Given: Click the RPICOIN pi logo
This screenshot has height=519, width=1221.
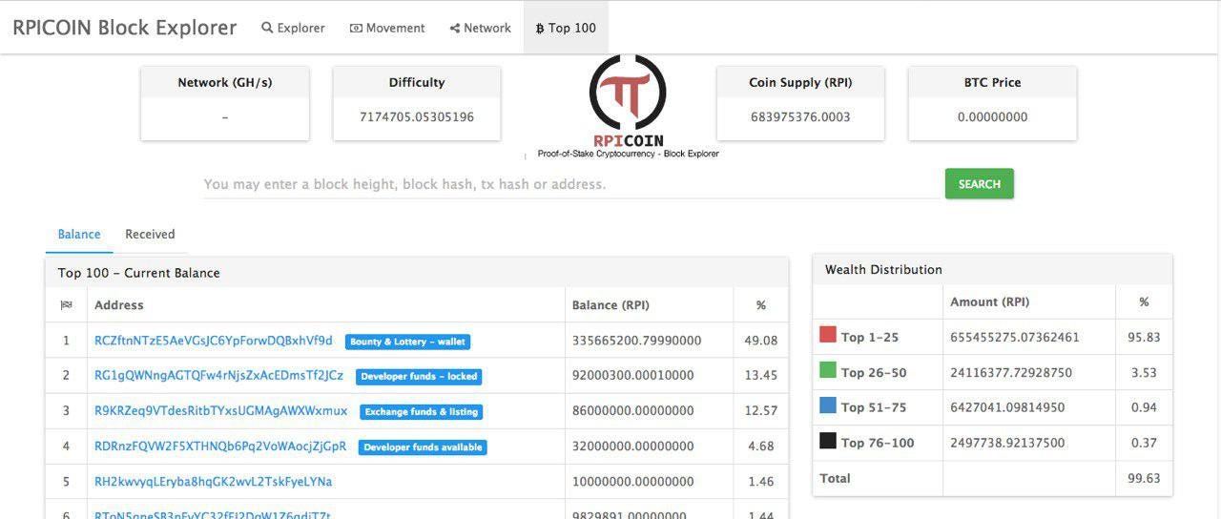Looking at the screenshot, I should 628,92.
